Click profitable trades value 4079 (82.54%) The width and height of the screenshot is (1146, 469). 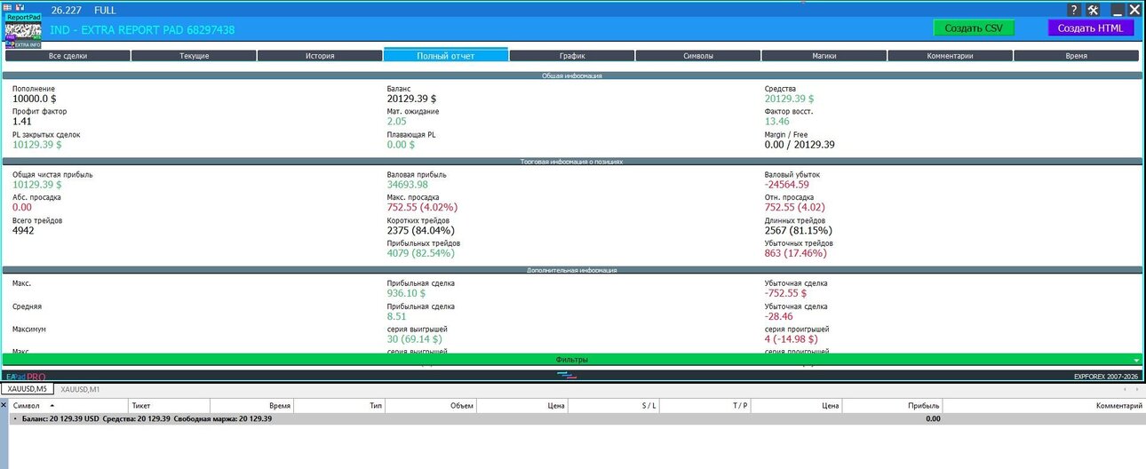tap(420, 253)
